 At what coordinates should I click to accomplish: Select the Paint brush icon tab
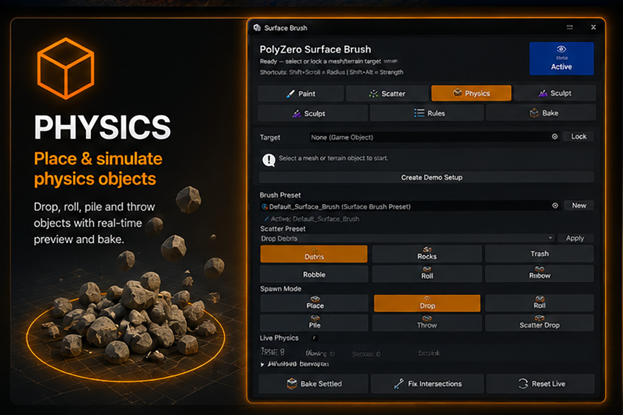click(290, 94)
